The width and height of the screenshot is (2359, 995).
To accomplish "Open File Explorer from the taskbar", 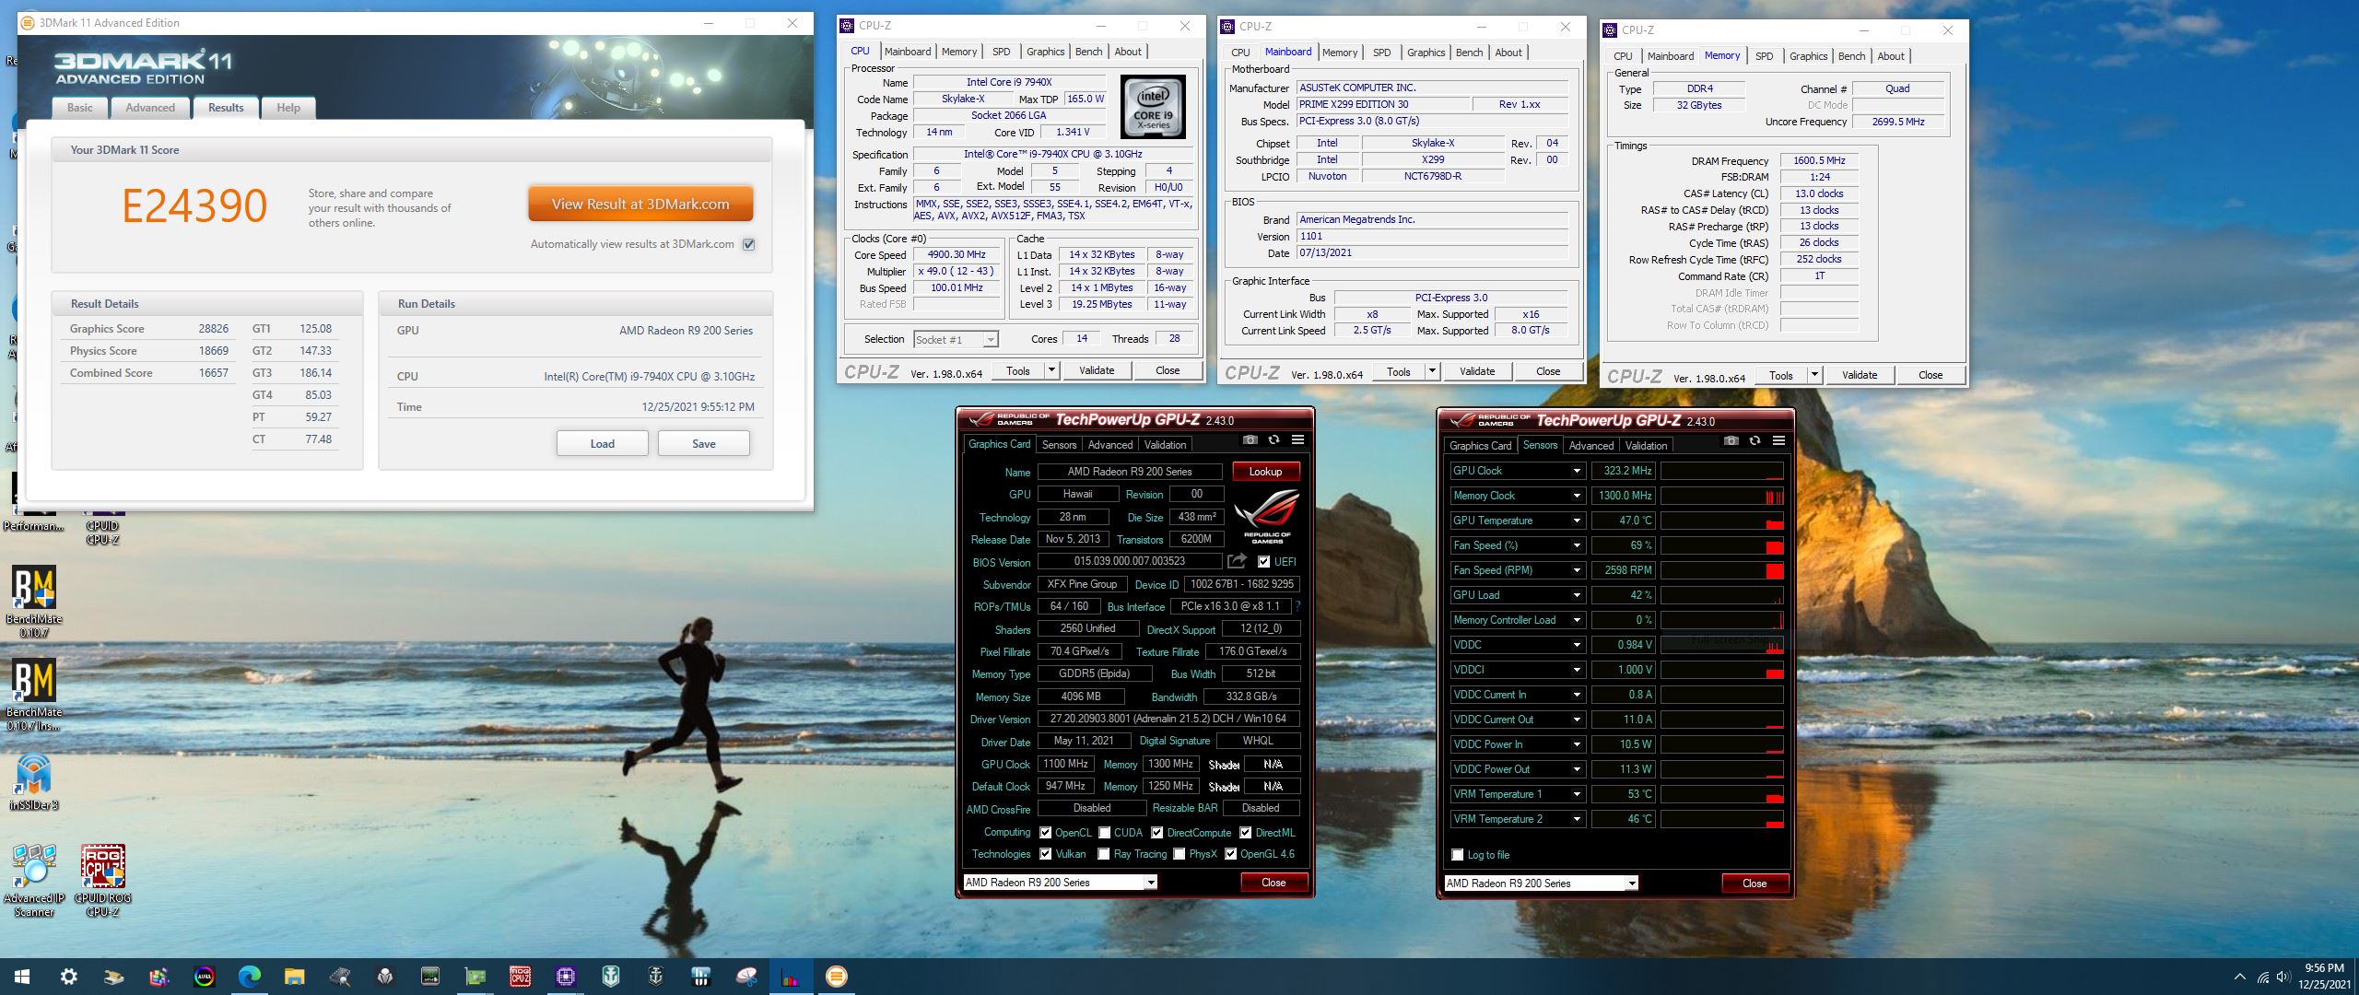I will 294,977.
